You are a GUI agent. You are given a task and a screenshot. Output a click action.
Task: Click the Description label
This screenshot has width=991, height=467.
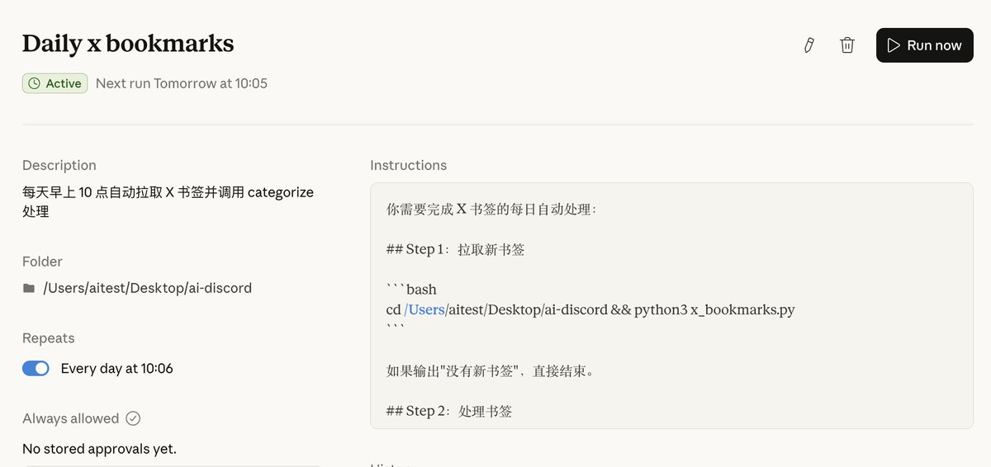[59, 165]
